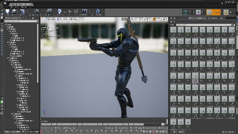
Task: Open the scale snap value 0.25 dropdown
Action: pos(158,19)
